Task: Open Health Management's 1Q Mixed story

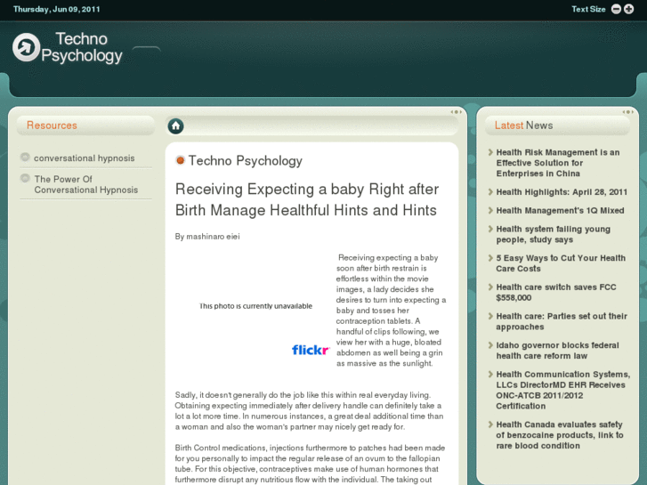Action: tap(560, 211)
